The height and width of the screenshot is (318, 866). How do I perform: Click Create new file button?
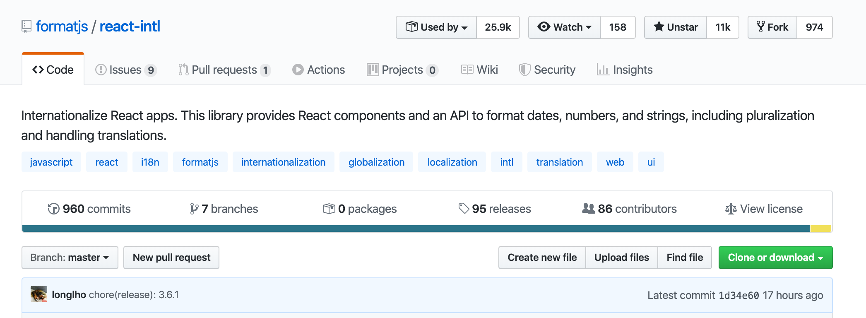pyautogui.click(x=542, y=258)
